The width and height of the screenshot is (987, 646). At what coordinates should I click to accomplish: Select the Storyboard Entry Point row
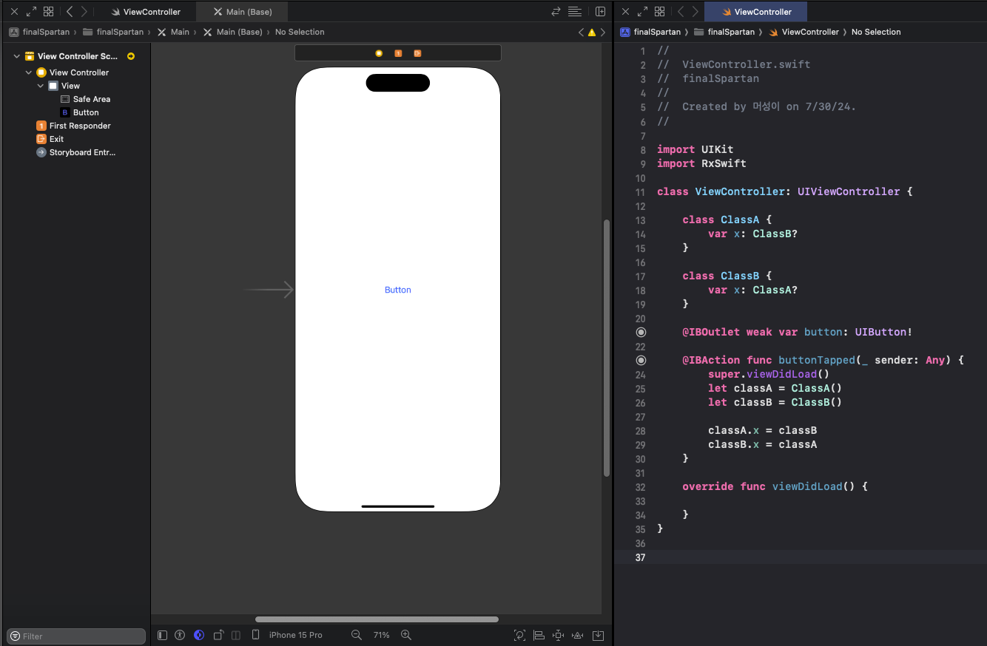pos(76,152)
